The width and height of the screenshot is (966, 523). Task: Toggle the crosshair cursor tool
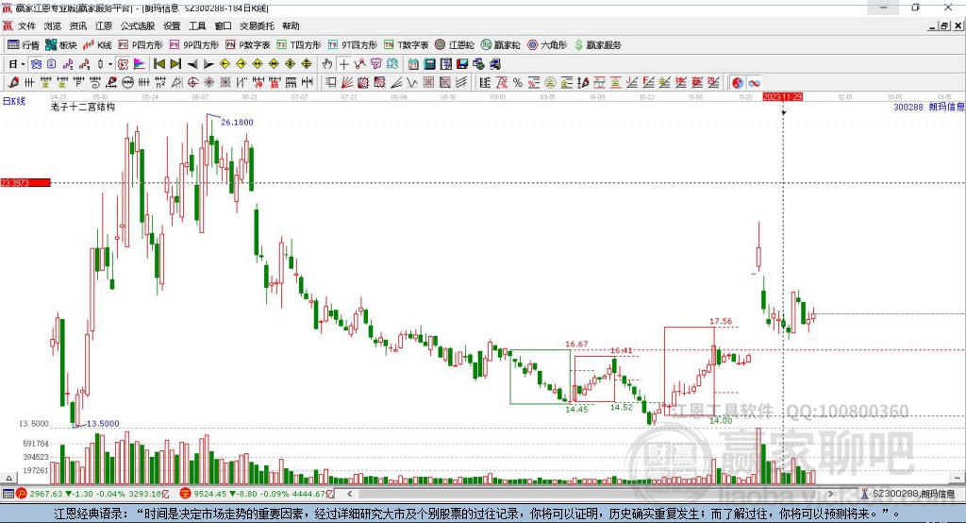[x=343, y=64]
